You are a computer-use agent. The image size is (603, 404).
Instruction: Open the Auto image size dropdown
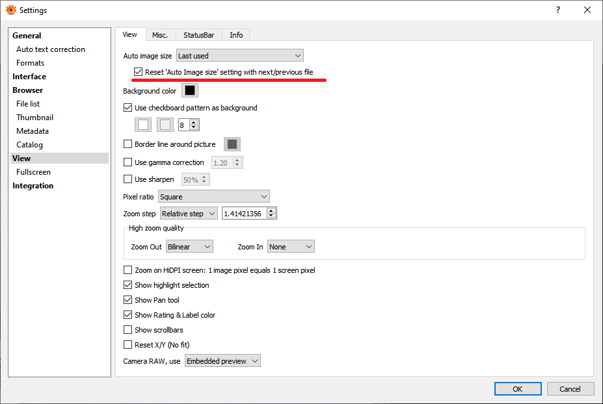click(239, 56)
